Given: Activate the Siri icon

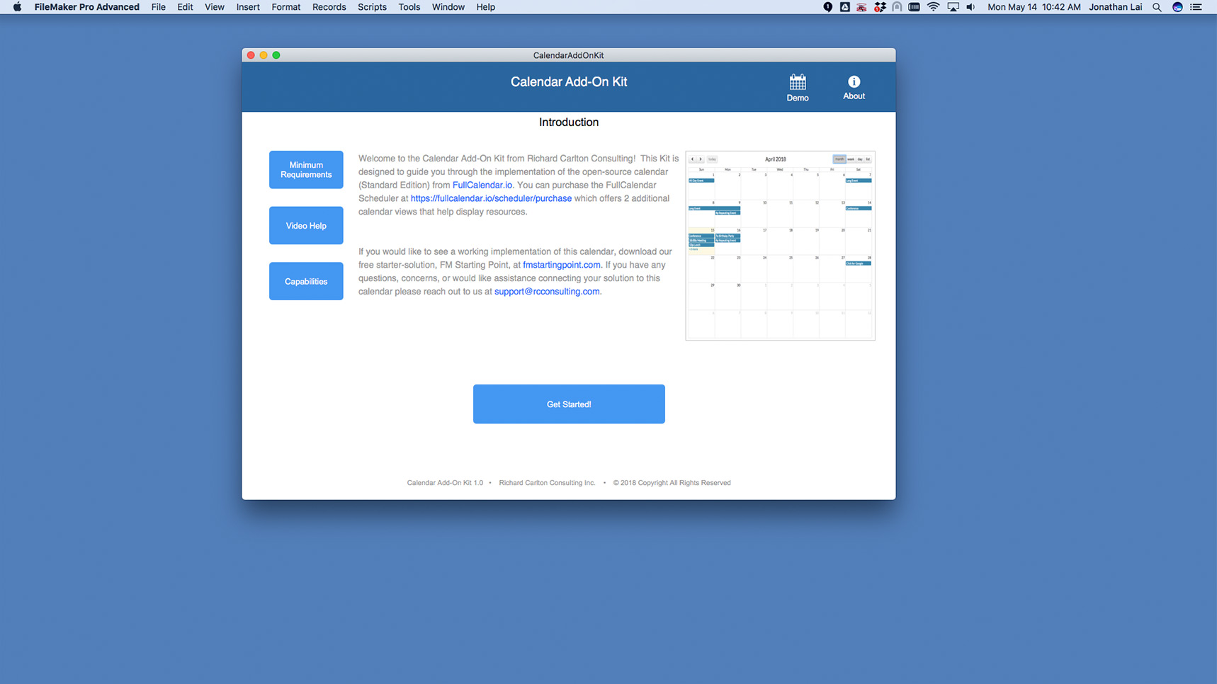Looking at the screenshot, I should pyautogui.click(x=1177, y=7).
